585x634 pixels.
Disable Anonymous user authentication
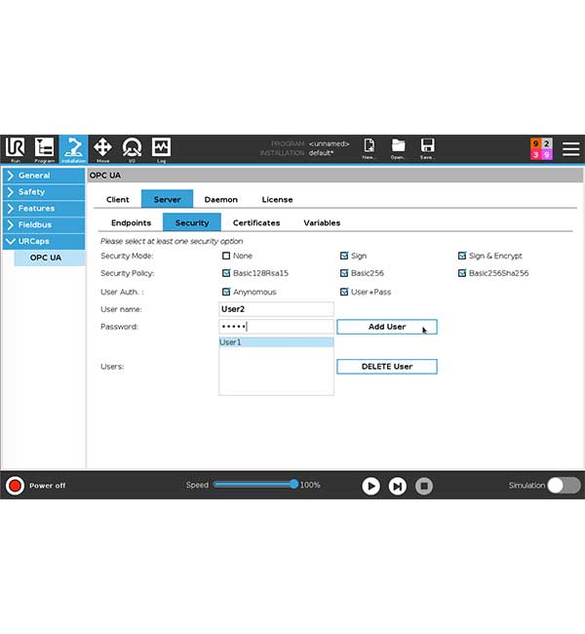[x=226, y=292]
